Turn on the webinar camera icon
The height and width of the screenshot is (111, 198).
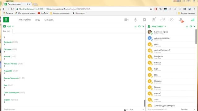[127, 20]
